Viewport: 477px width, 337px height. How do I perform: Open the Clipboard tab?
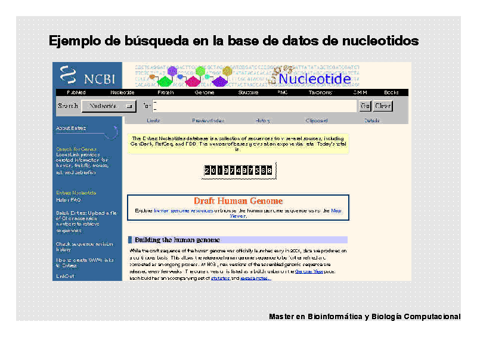click(316, 120)
